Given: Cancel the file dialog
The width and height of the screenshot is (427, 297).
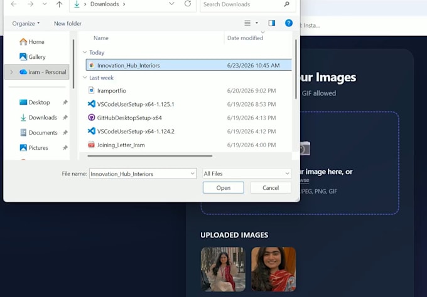Looking at the screenshot, I should (x=271, y=188).
